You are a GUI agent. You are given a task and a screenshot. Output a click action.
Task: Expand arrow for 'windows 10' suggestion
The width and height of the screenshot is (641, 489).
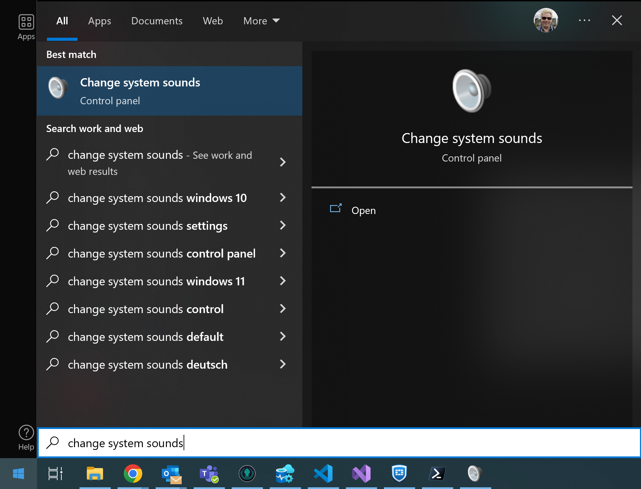coord(283,198)
